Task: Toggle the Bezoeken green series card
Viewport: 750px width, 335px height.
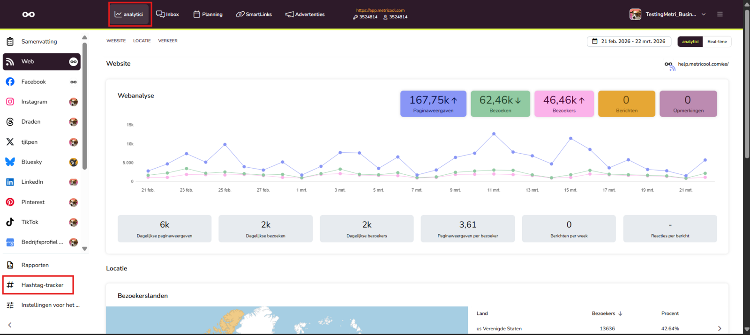Action: tap(500, 104)
